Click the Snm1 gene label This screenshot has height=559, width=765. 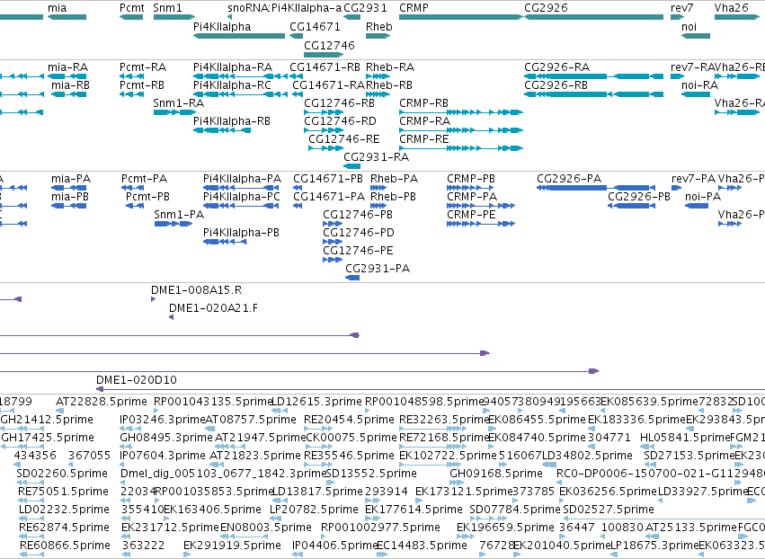tap(167, 8)
